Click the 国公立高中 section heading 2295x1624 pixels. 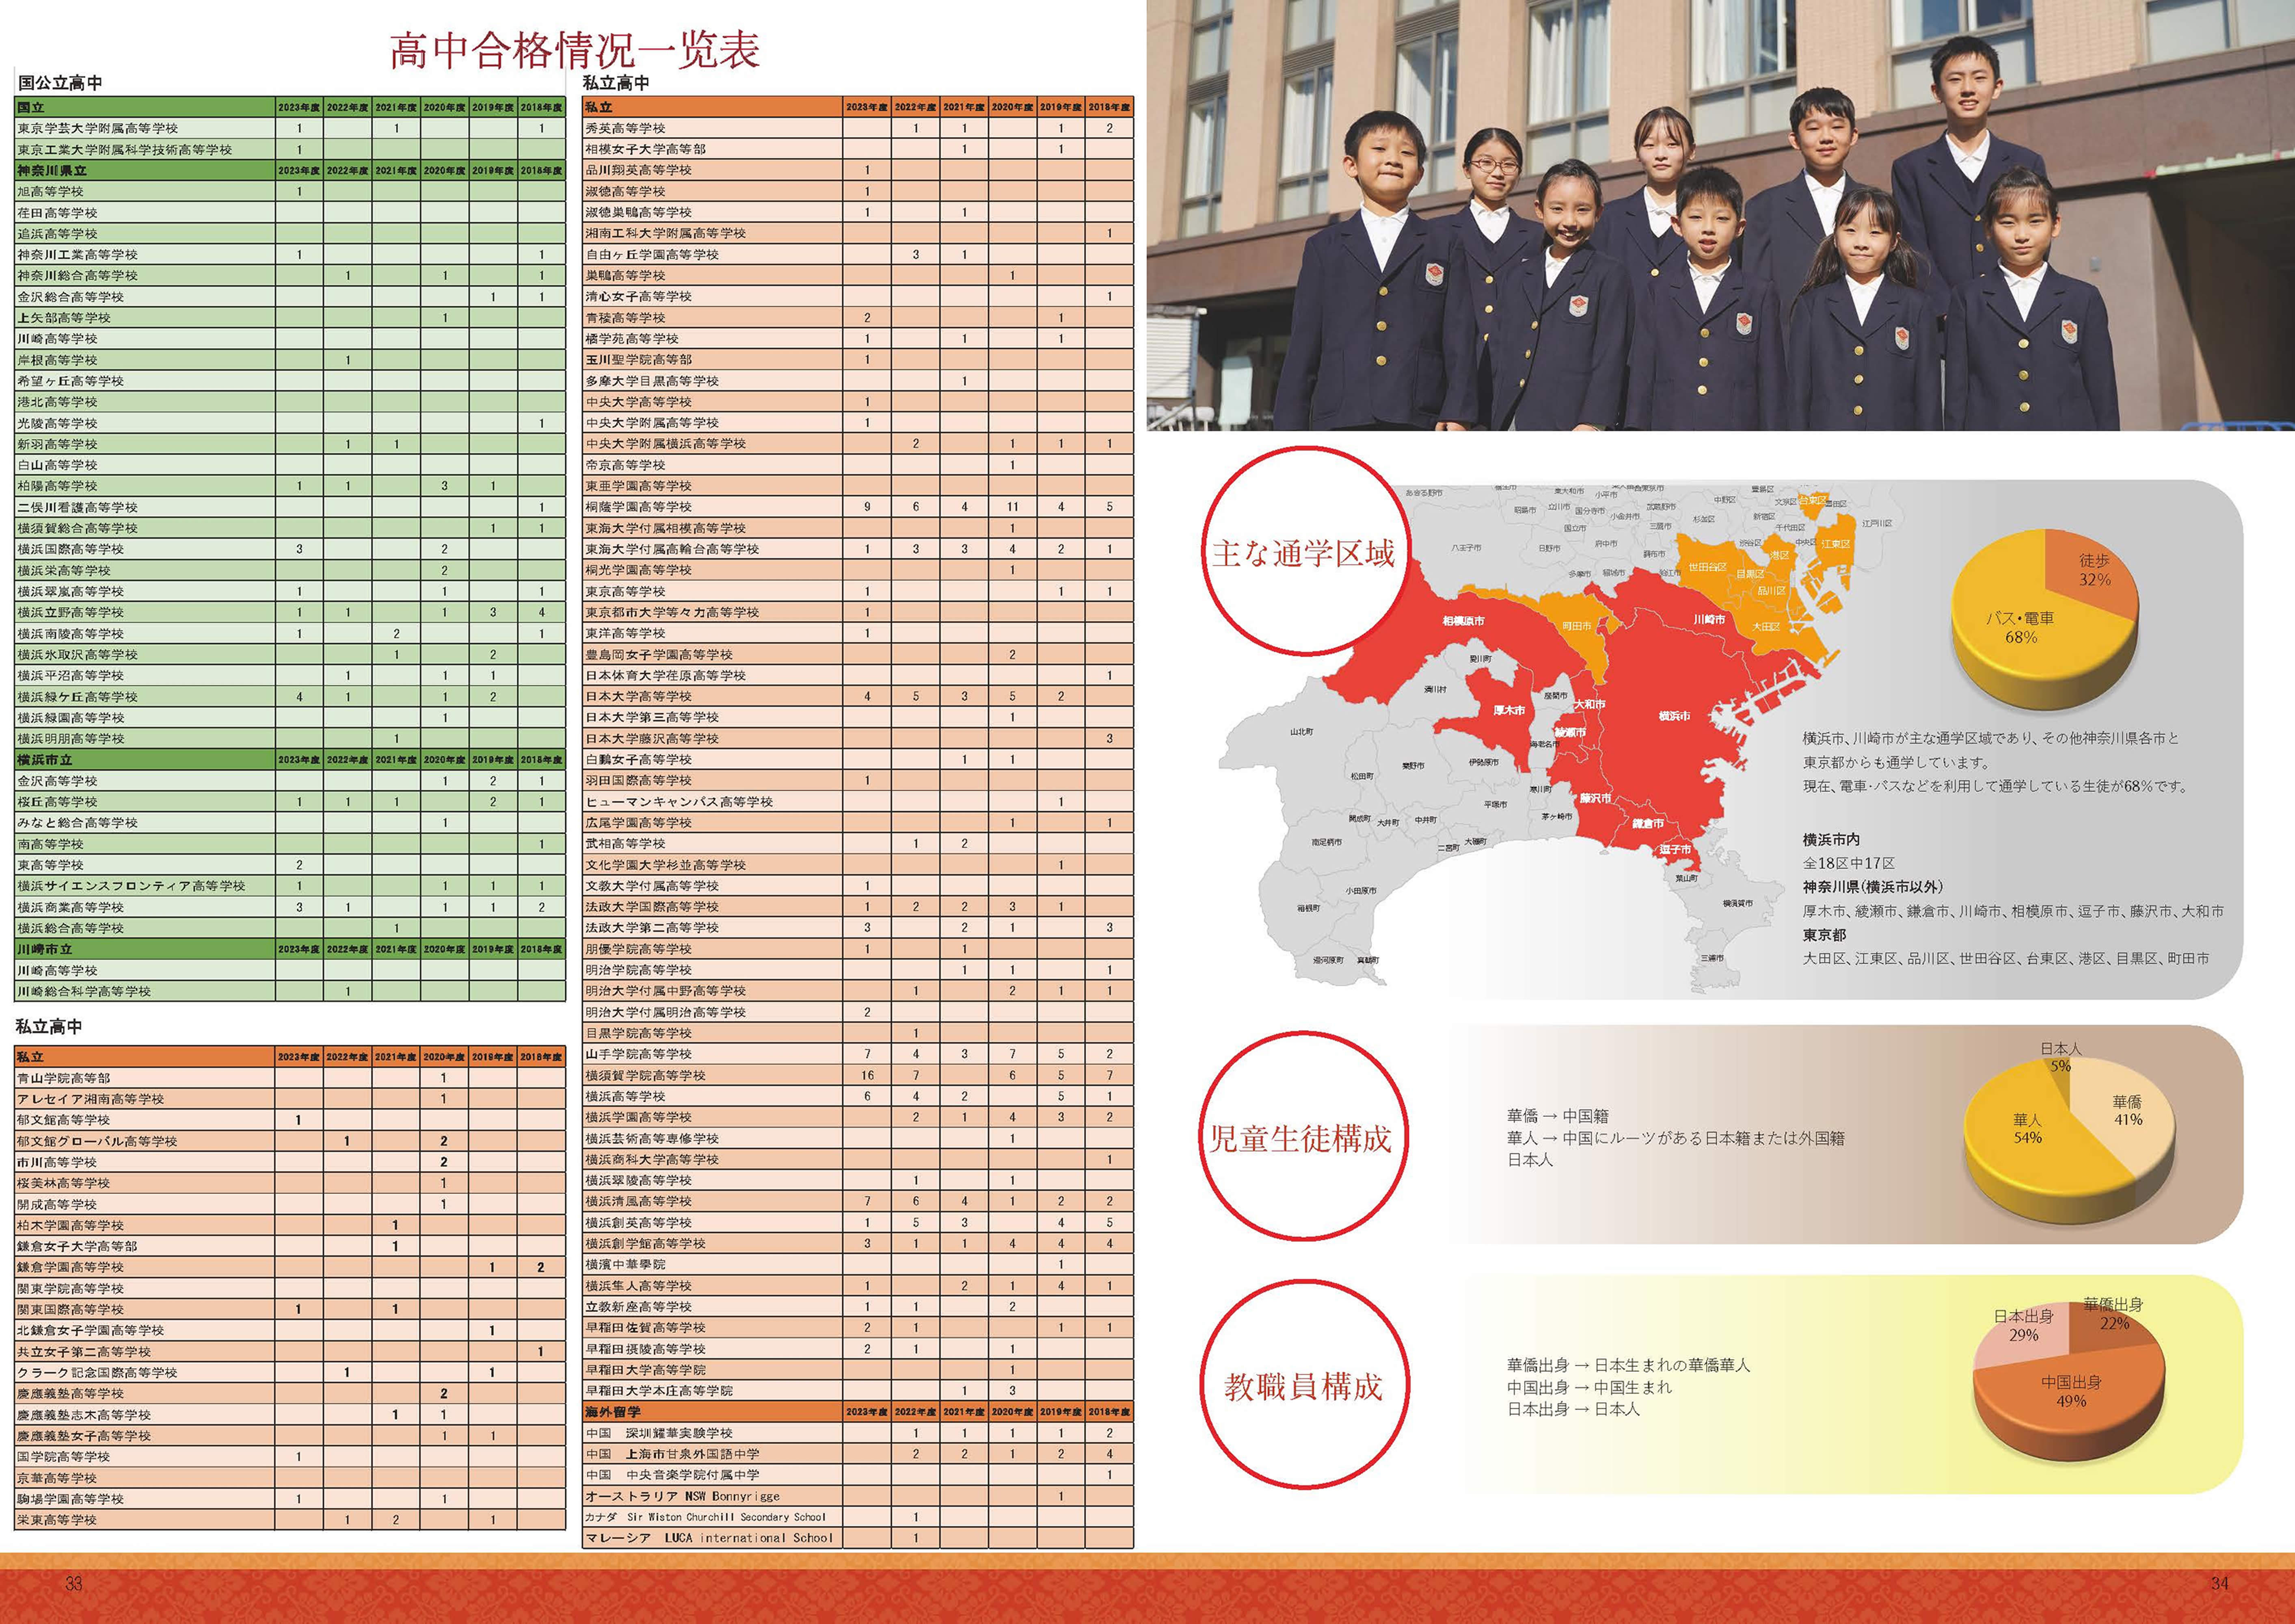[60, 83]
